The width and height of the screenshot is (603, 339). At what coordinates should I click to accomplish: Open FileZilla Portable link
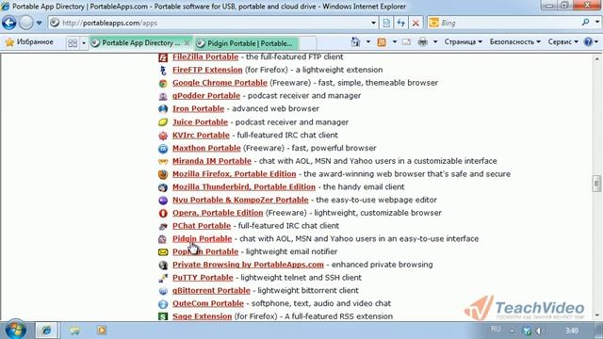click(x=205, y=56)
